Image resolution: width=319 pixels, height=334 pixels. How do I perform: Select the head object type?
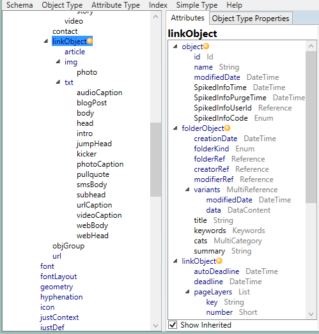[85, 123]
